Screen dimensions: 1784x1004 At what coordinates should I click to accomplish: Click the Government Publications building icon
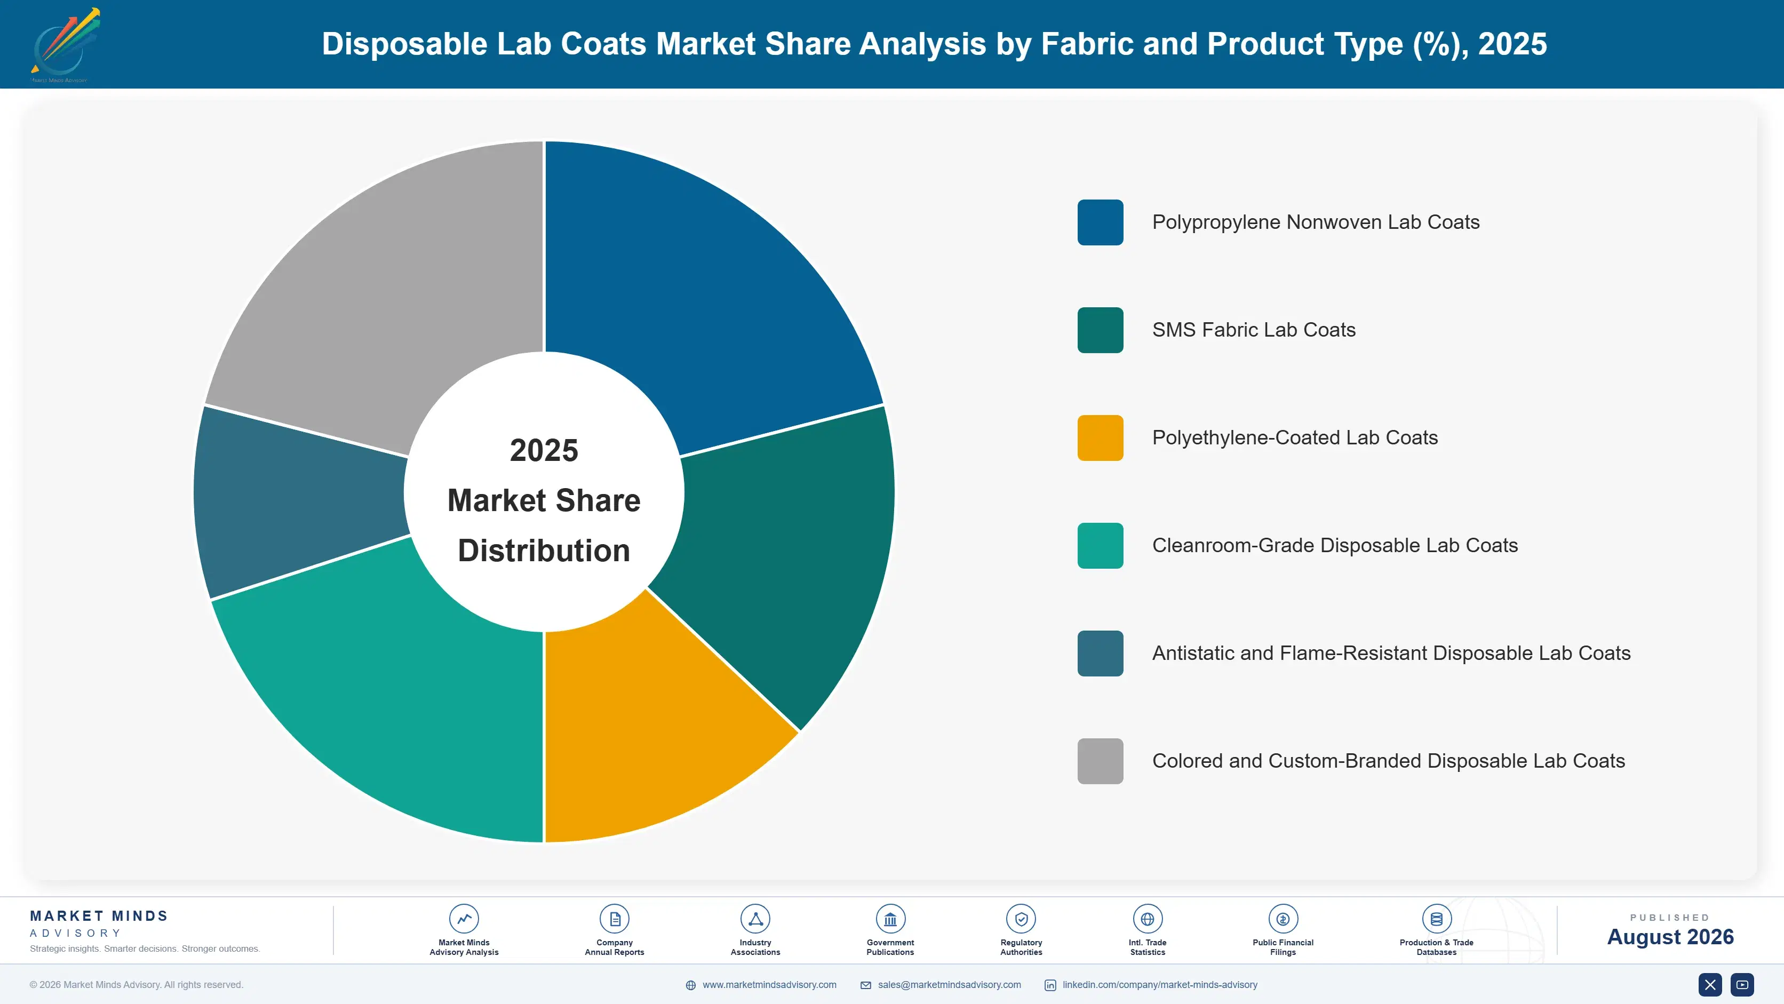[x=890, y=919]
